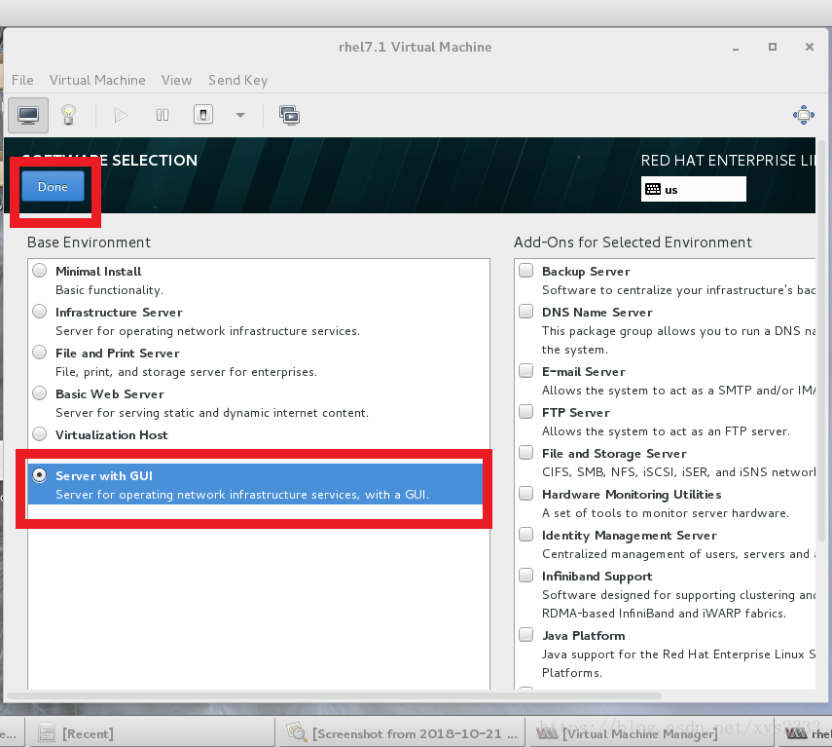Open the manage VM snapshots icon

[289, 115]
